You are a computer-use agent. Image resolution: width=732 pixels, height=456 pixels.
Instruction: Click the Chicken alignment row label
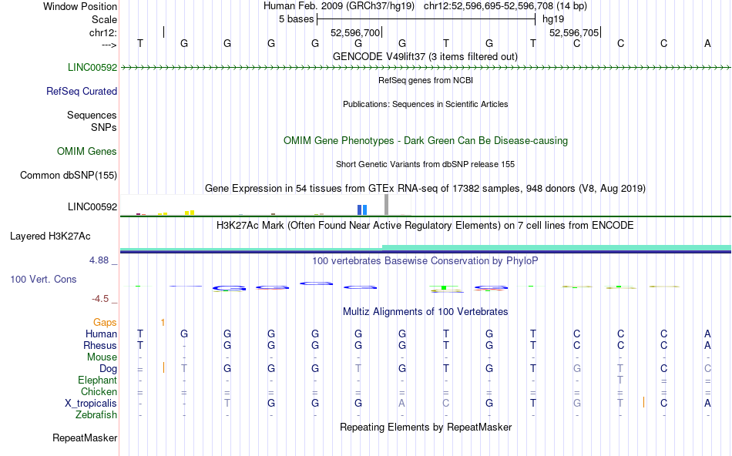tap(99, 391)
